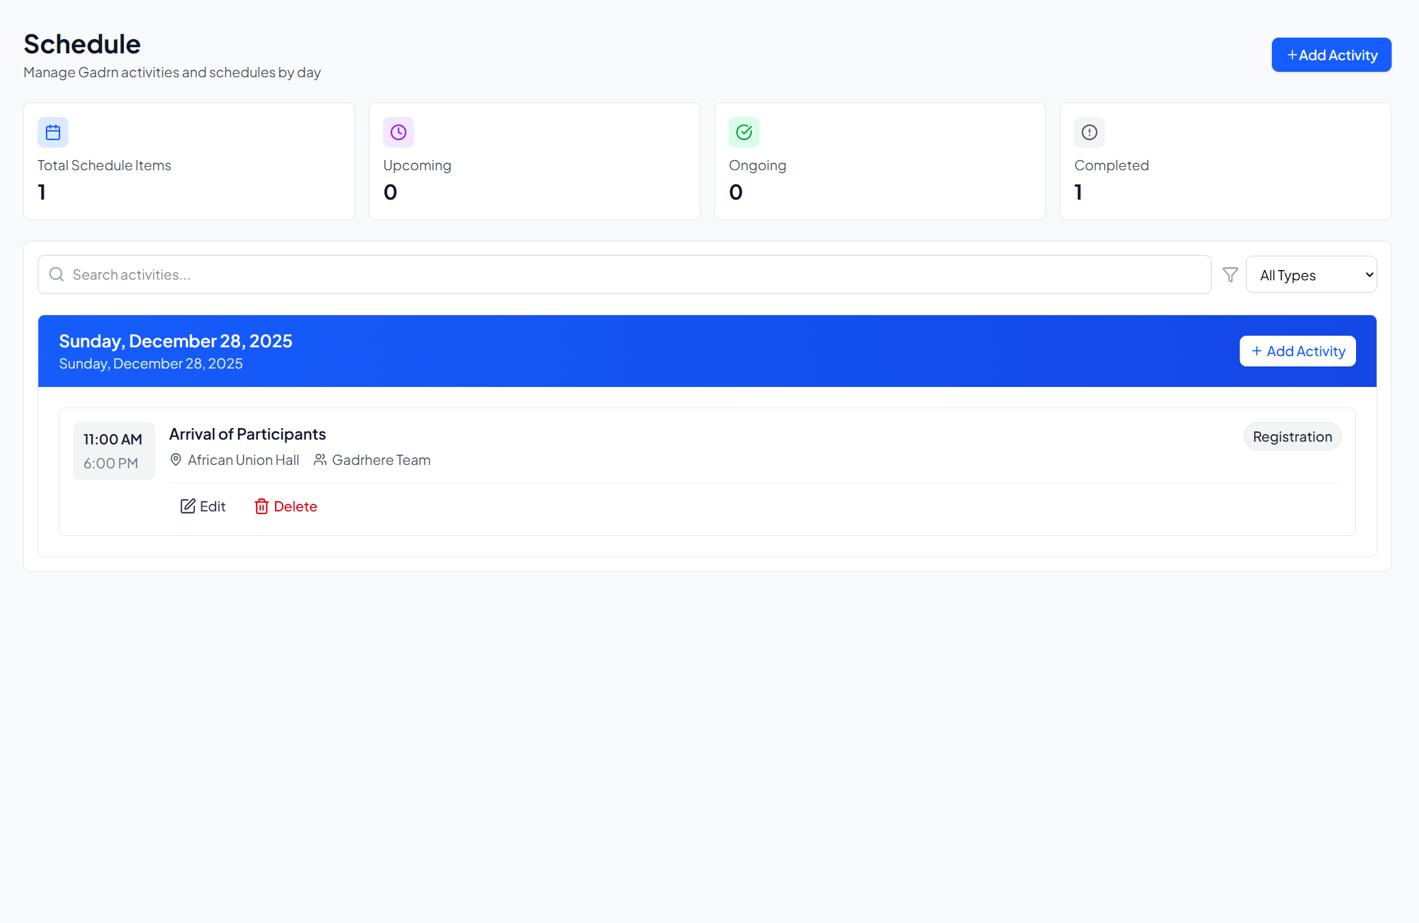
Task: Click the purple clock icon on Upcoming card
Action: [398, 132]
